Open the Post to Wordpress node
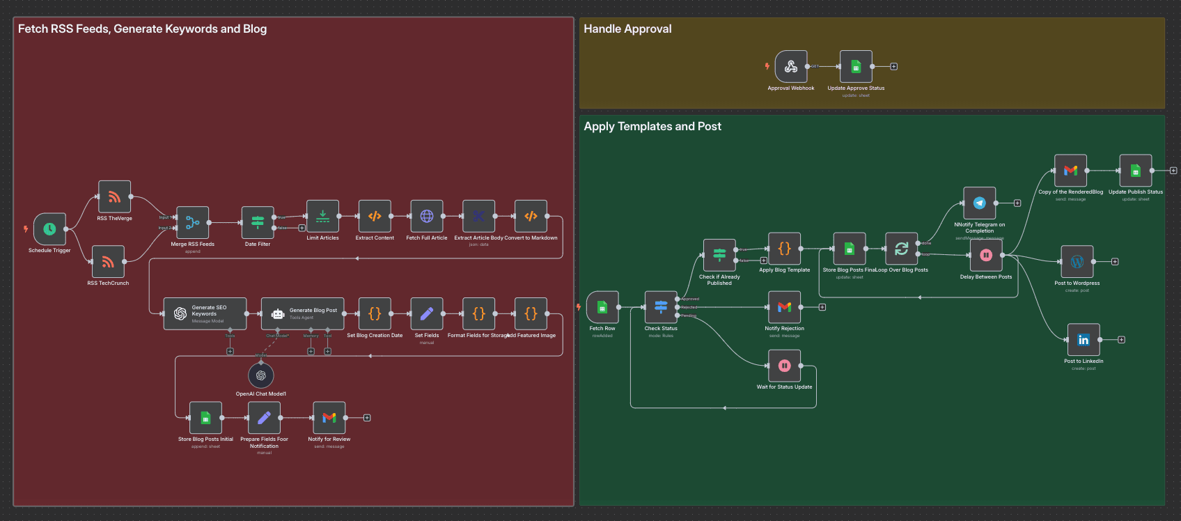Screen dimensions: 1181x521 click(1077, 262)
